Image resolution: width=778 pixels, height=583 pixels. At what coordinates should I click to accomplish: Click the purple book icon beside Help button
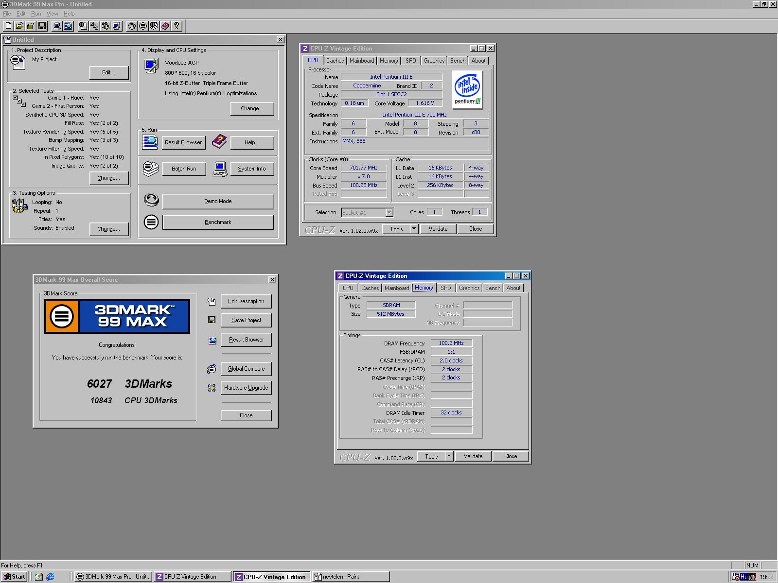pos(219,142)
